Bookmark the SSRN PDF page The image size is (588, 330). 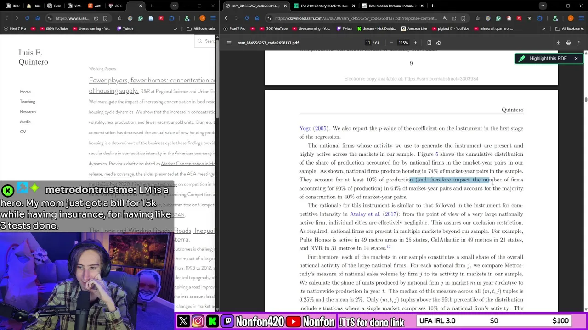tap(463, 18)
